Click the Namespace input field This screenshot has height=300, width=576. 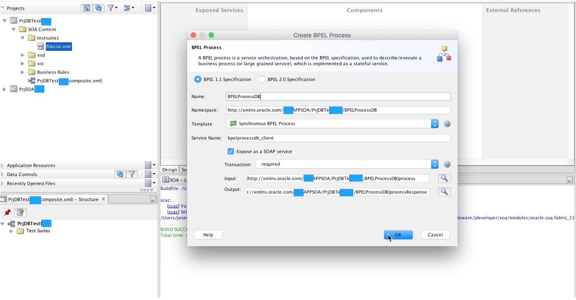(338, 110)
